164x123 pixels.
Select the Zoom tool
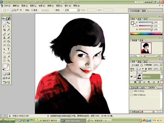tap(8, 60)
